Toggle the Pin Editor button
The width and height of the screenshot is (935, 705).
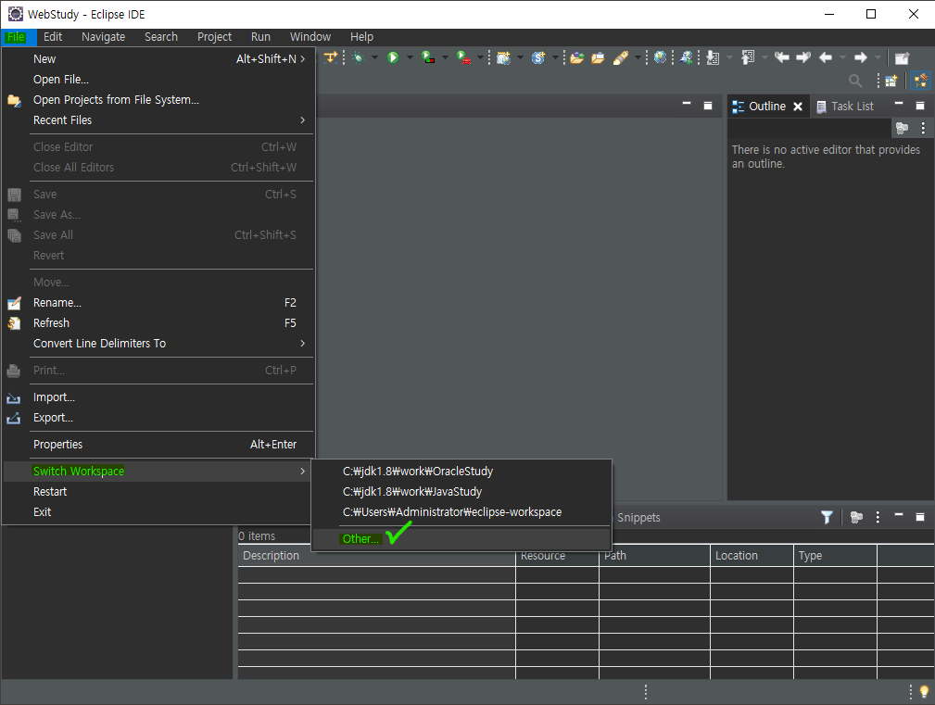pos(902,57)
